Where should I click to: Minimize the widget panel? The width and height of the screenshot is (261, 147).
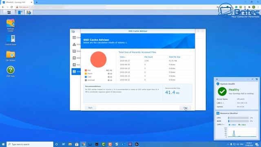[x=248, y=79]
